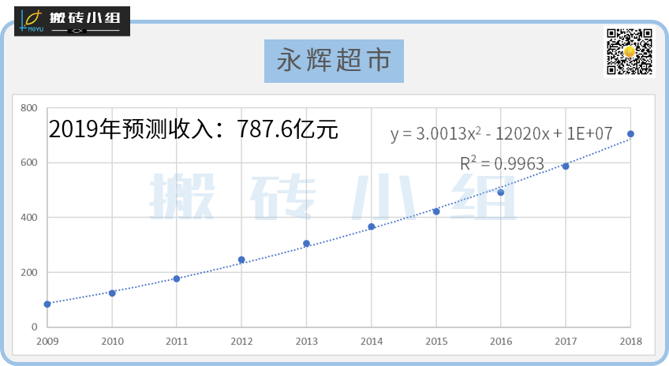The image size is (669, 366).
Task: Click the 2012 x-axis label
Action: (241, 342)
